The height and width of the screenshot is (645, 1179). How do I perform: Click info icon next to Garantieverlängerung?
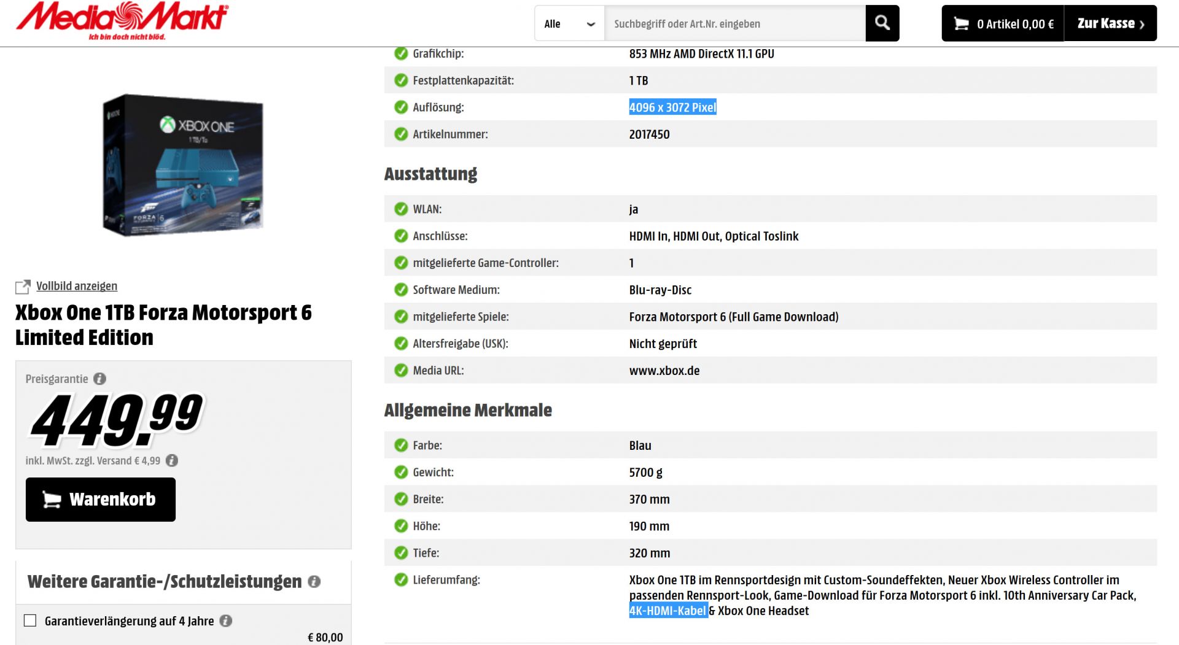(x=226, y=620)
